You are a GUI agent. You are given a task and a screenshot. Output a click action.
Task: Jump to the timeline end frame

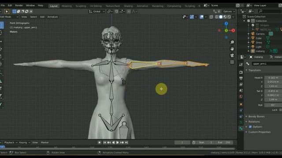[126, 143]
